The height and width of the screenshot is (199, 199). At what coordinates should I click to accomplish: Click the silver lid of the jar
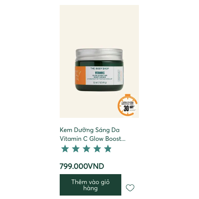pos(99,54)
